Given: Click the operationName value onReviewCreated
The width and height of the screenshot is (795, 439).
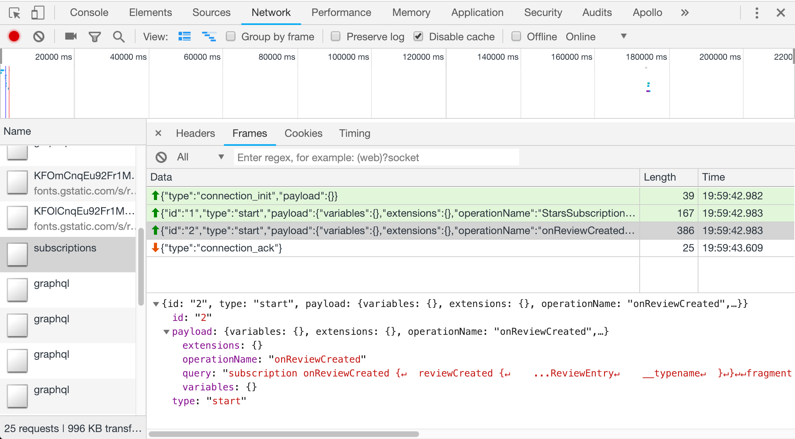Looking at the screenshot, I should (317, 359).
